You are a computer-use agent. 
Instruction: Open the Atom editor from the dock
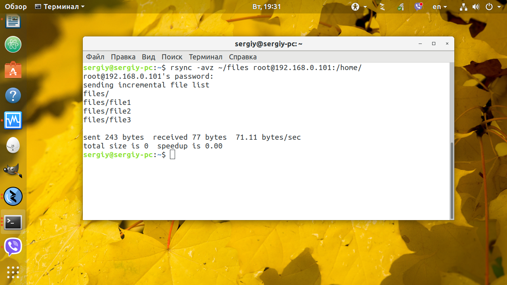(x=13, y=44)
